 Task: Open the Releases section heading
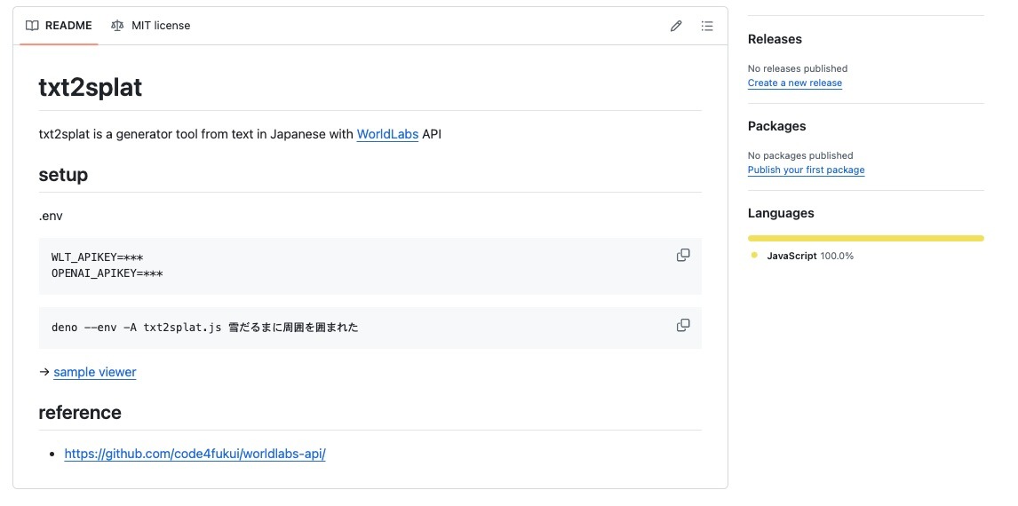coord(775,39)
